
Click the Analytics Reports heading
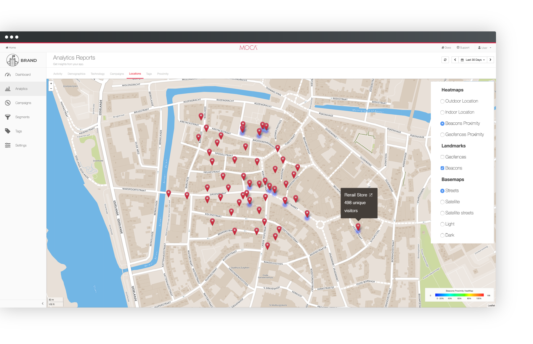pyautogui.click(x=74, y=57)
